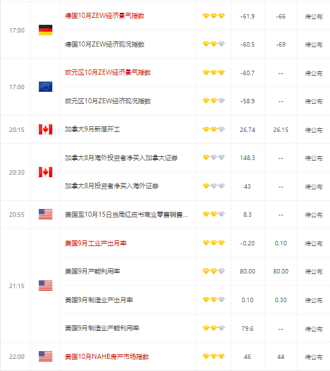The image size is (330, 371).
Task: Open 美国9月工业产出月率 event link
Action: tap(96, 243)
